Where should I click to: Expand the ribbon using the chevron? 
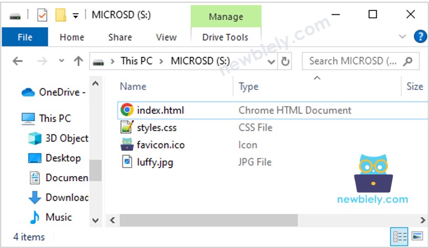pyautogui.click(x=403, y=37)
